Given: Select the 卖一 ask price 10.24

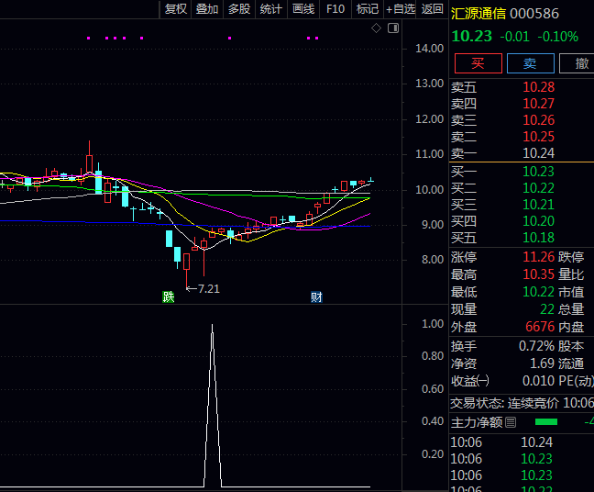Looking at the screenshot, I should pyautogui.click(x=538, y=153).
